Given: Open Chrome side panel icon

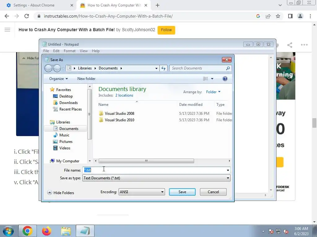Looking at the screenshot, I should pyautogui.click(x=290, y=16).
